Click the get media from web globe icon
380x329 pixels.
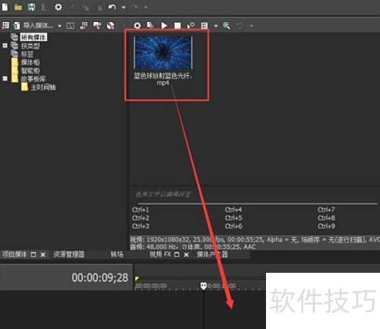110,26
